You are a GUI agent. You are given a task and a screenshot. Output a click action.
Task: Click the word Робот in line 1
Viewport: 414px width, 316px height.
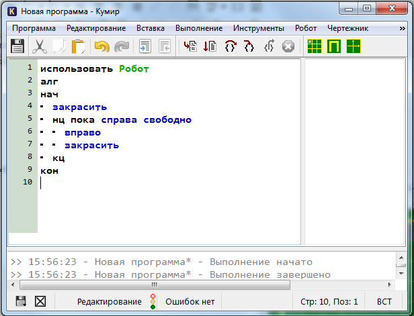[134, 69]
